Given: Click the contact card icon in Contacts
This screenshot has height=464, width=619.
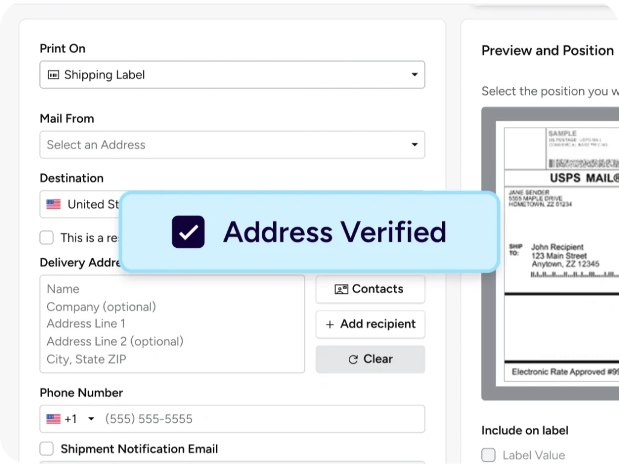Looking at the screenshot, I should point(342,289).
